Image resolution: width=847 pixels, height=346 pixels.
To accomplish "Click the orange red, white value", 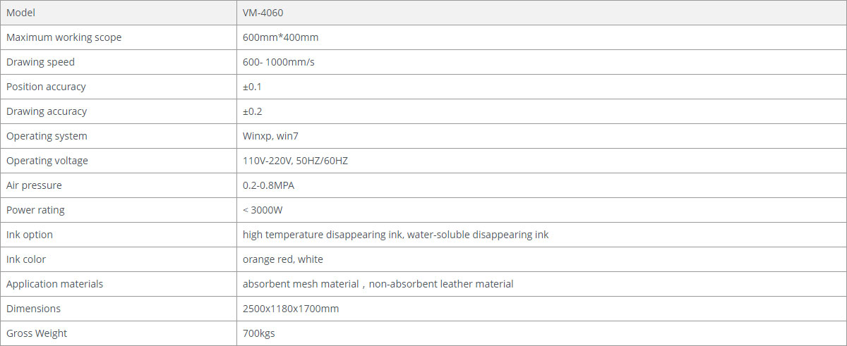I will (x=282, y=259).
